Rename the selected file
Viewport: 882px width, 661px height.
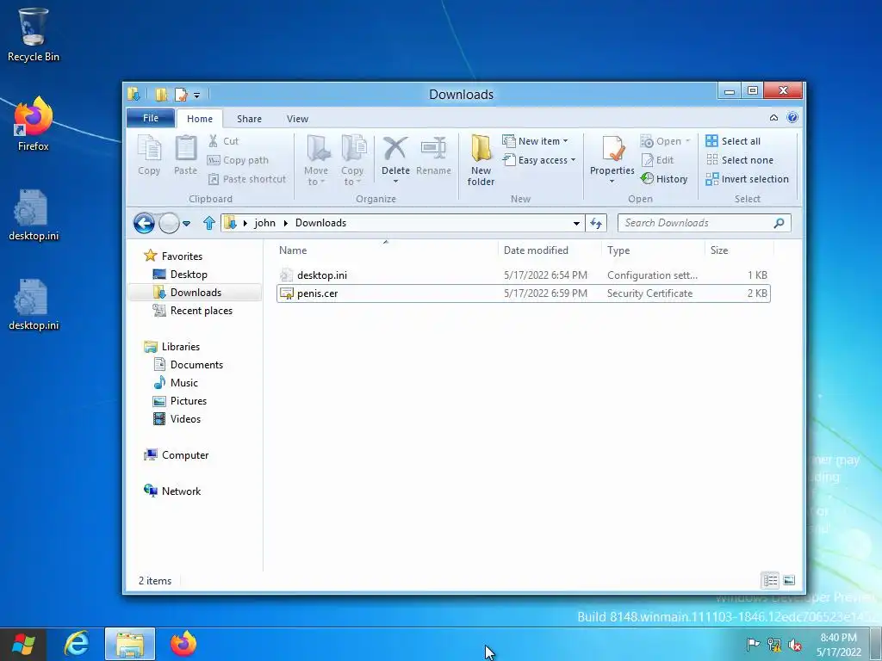(x=434, y=157)
